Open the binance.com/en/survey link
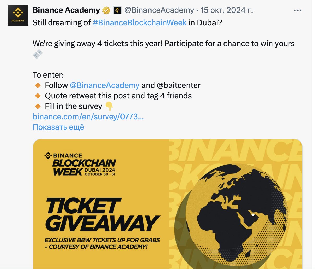Screen dimensions: 315x269 coord(88,116)
